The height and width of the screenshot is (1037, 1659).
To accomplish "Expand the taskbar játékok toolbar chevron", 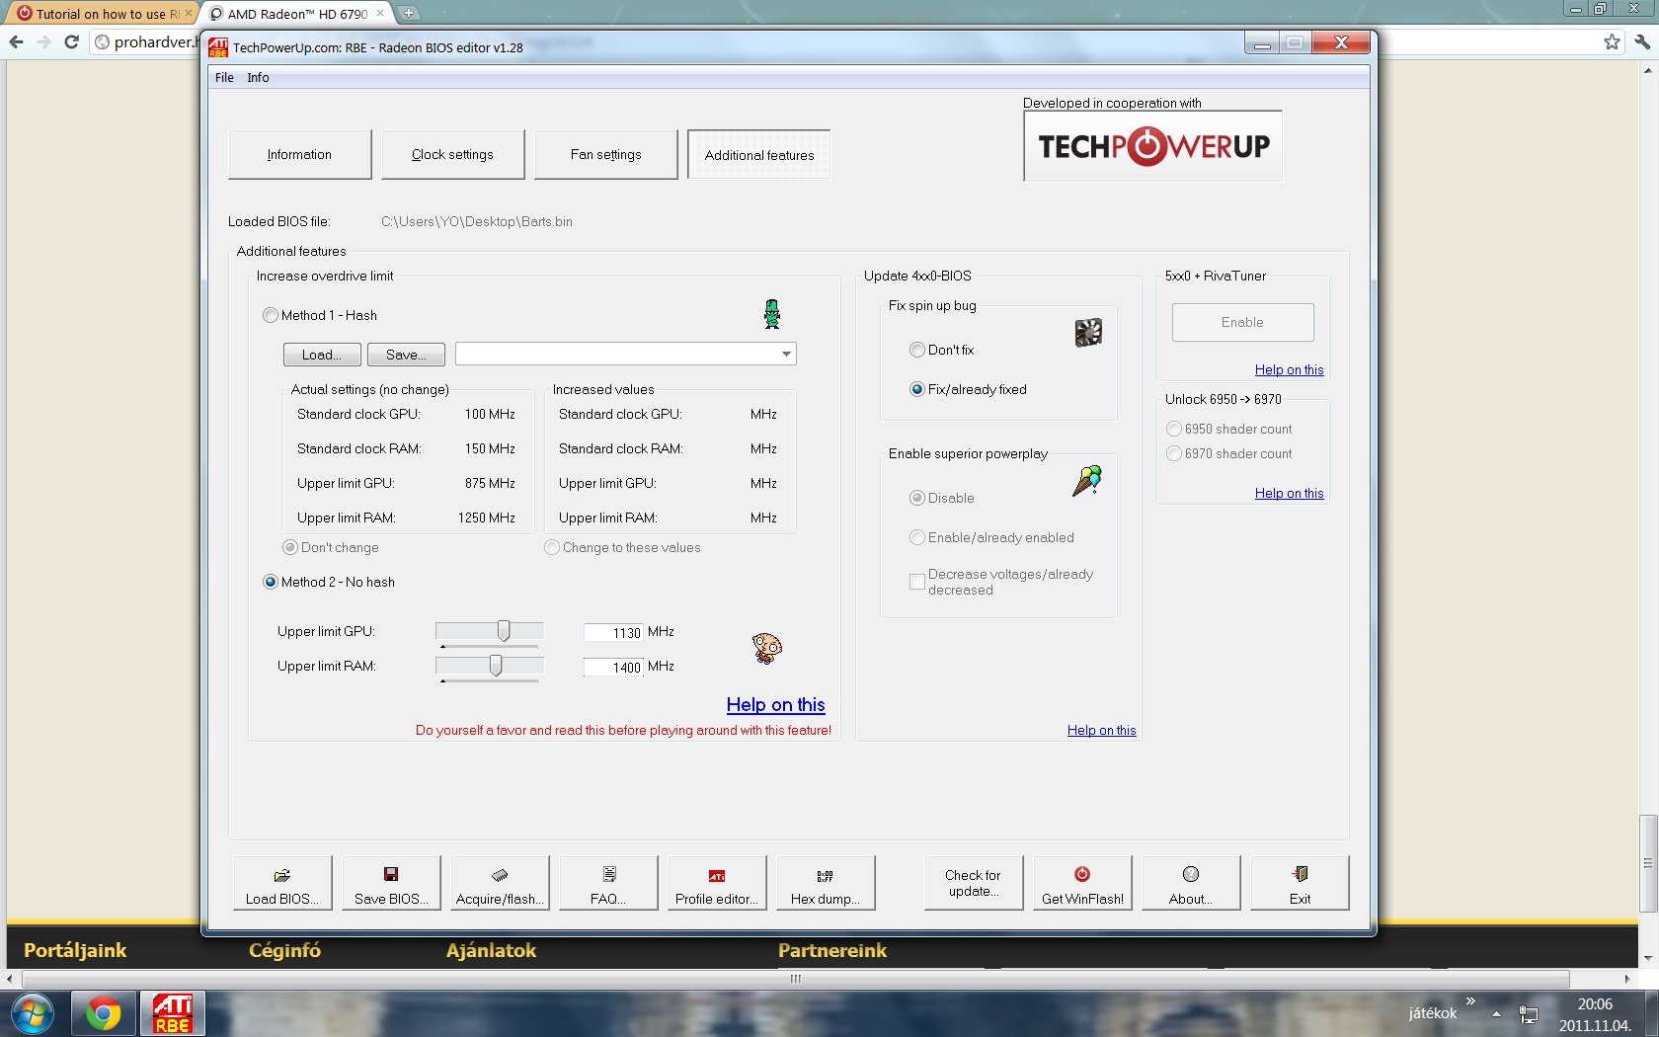I will pyautogui.click(x=1470, y=1001).
